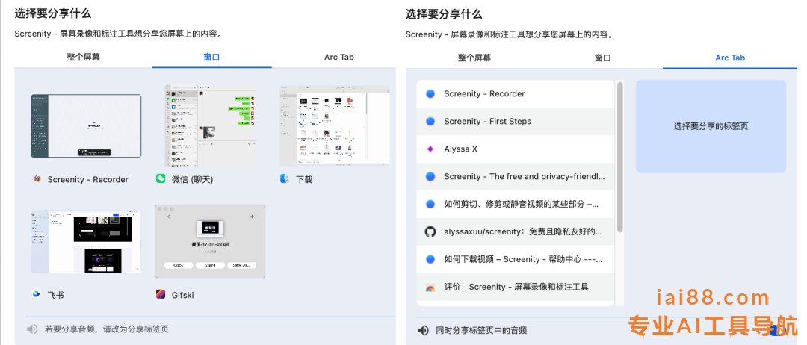Viewport: 807px width, 345px height.
Task: Click the Finder icon next to 下载
Action: [285, 179]
